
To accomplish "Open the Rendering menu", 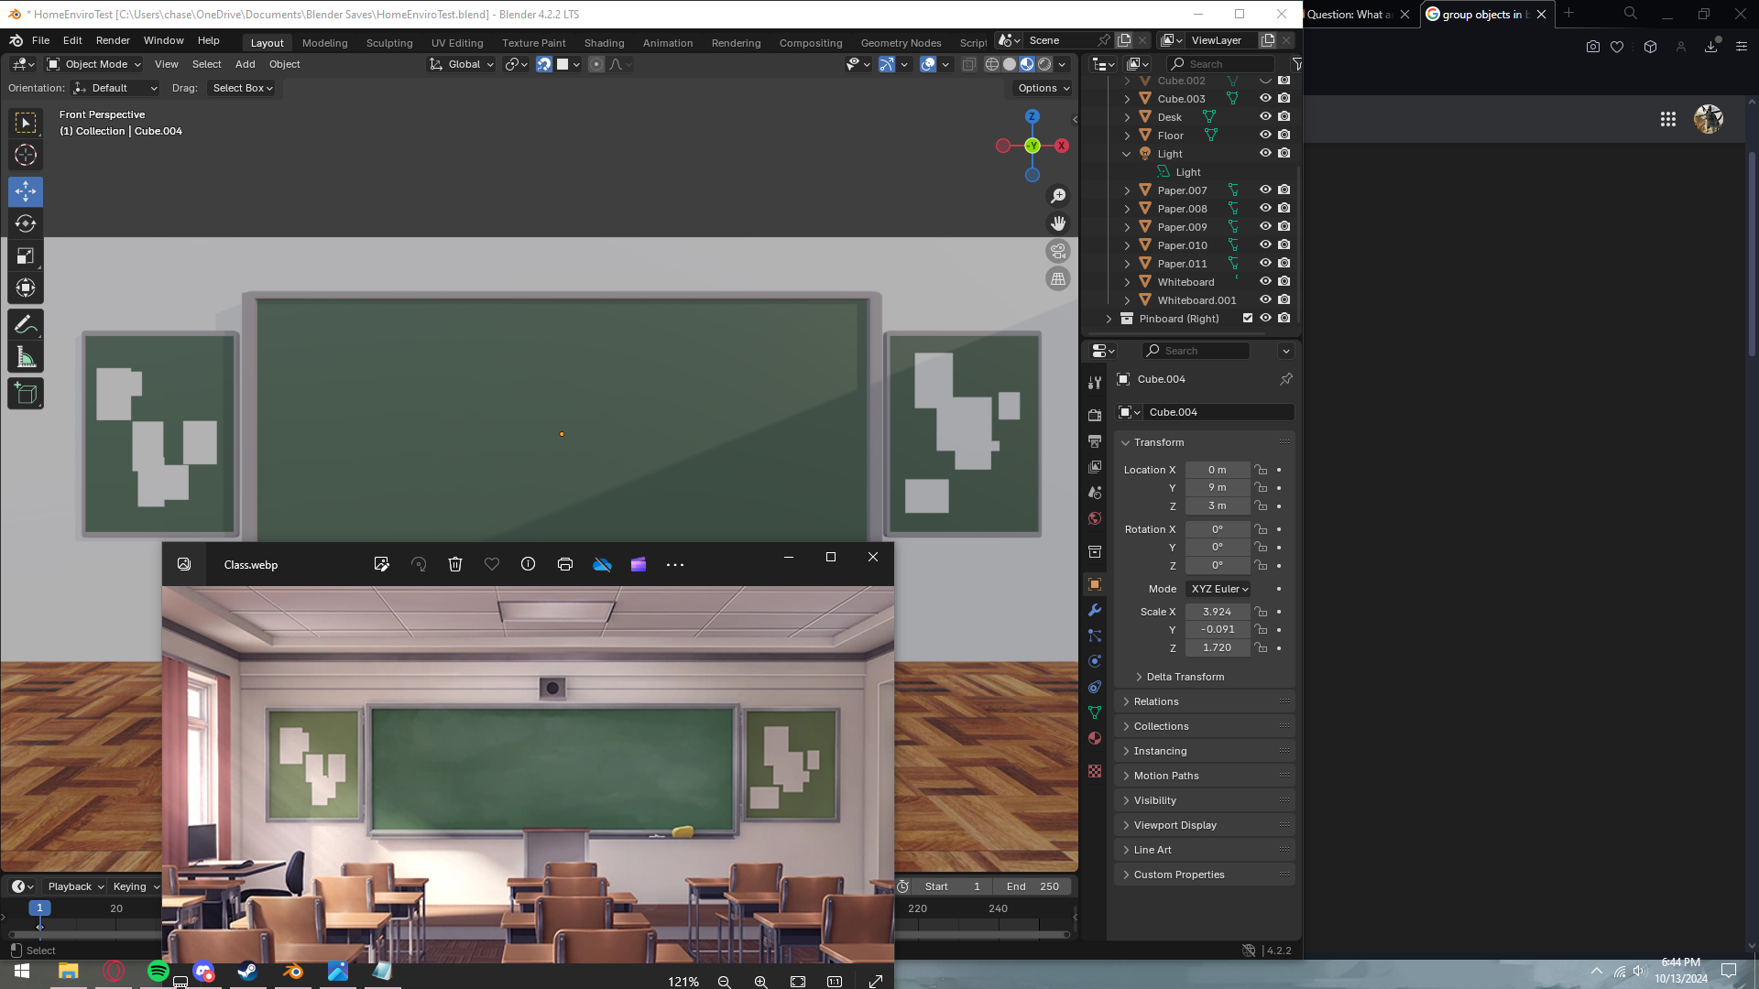I will click(736, 43).
